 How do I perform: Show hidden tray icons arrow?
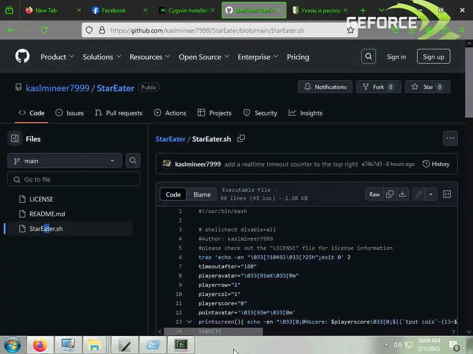[x=386, y=345]
